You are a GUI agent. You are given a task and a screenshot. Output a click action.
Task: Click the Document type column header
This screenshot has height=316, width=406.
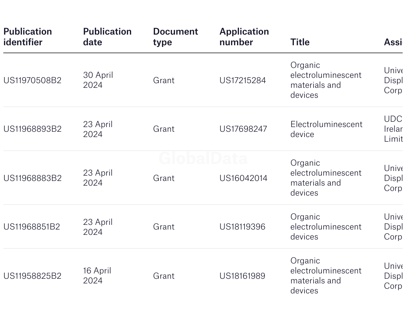tap(175, 37)
